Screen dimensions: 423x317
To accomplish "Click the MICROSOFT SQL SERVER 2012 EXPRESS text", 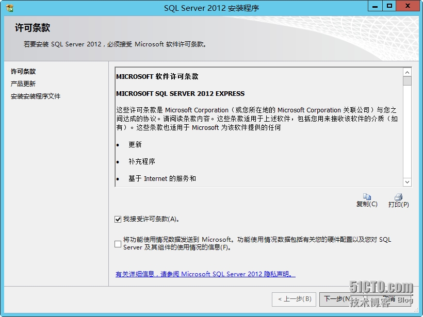I will point(180,94).
